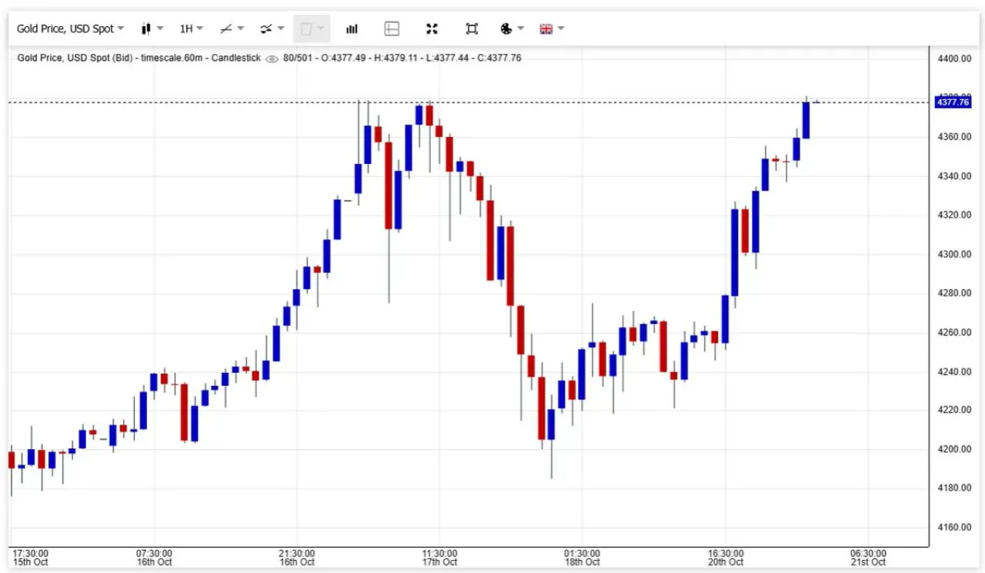Click the latest blue candle near 4377

pyautogui.click(x=806, y=120)
